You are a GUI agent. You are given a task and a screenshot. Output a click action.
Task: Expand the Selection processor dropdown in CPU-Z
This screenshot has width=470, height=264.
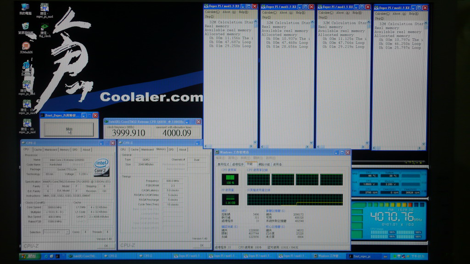[67, 232]
